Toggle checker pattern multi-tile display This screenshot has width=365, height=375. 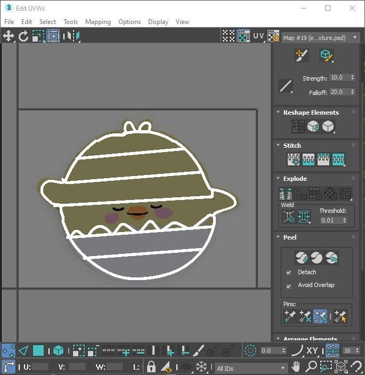229,36
